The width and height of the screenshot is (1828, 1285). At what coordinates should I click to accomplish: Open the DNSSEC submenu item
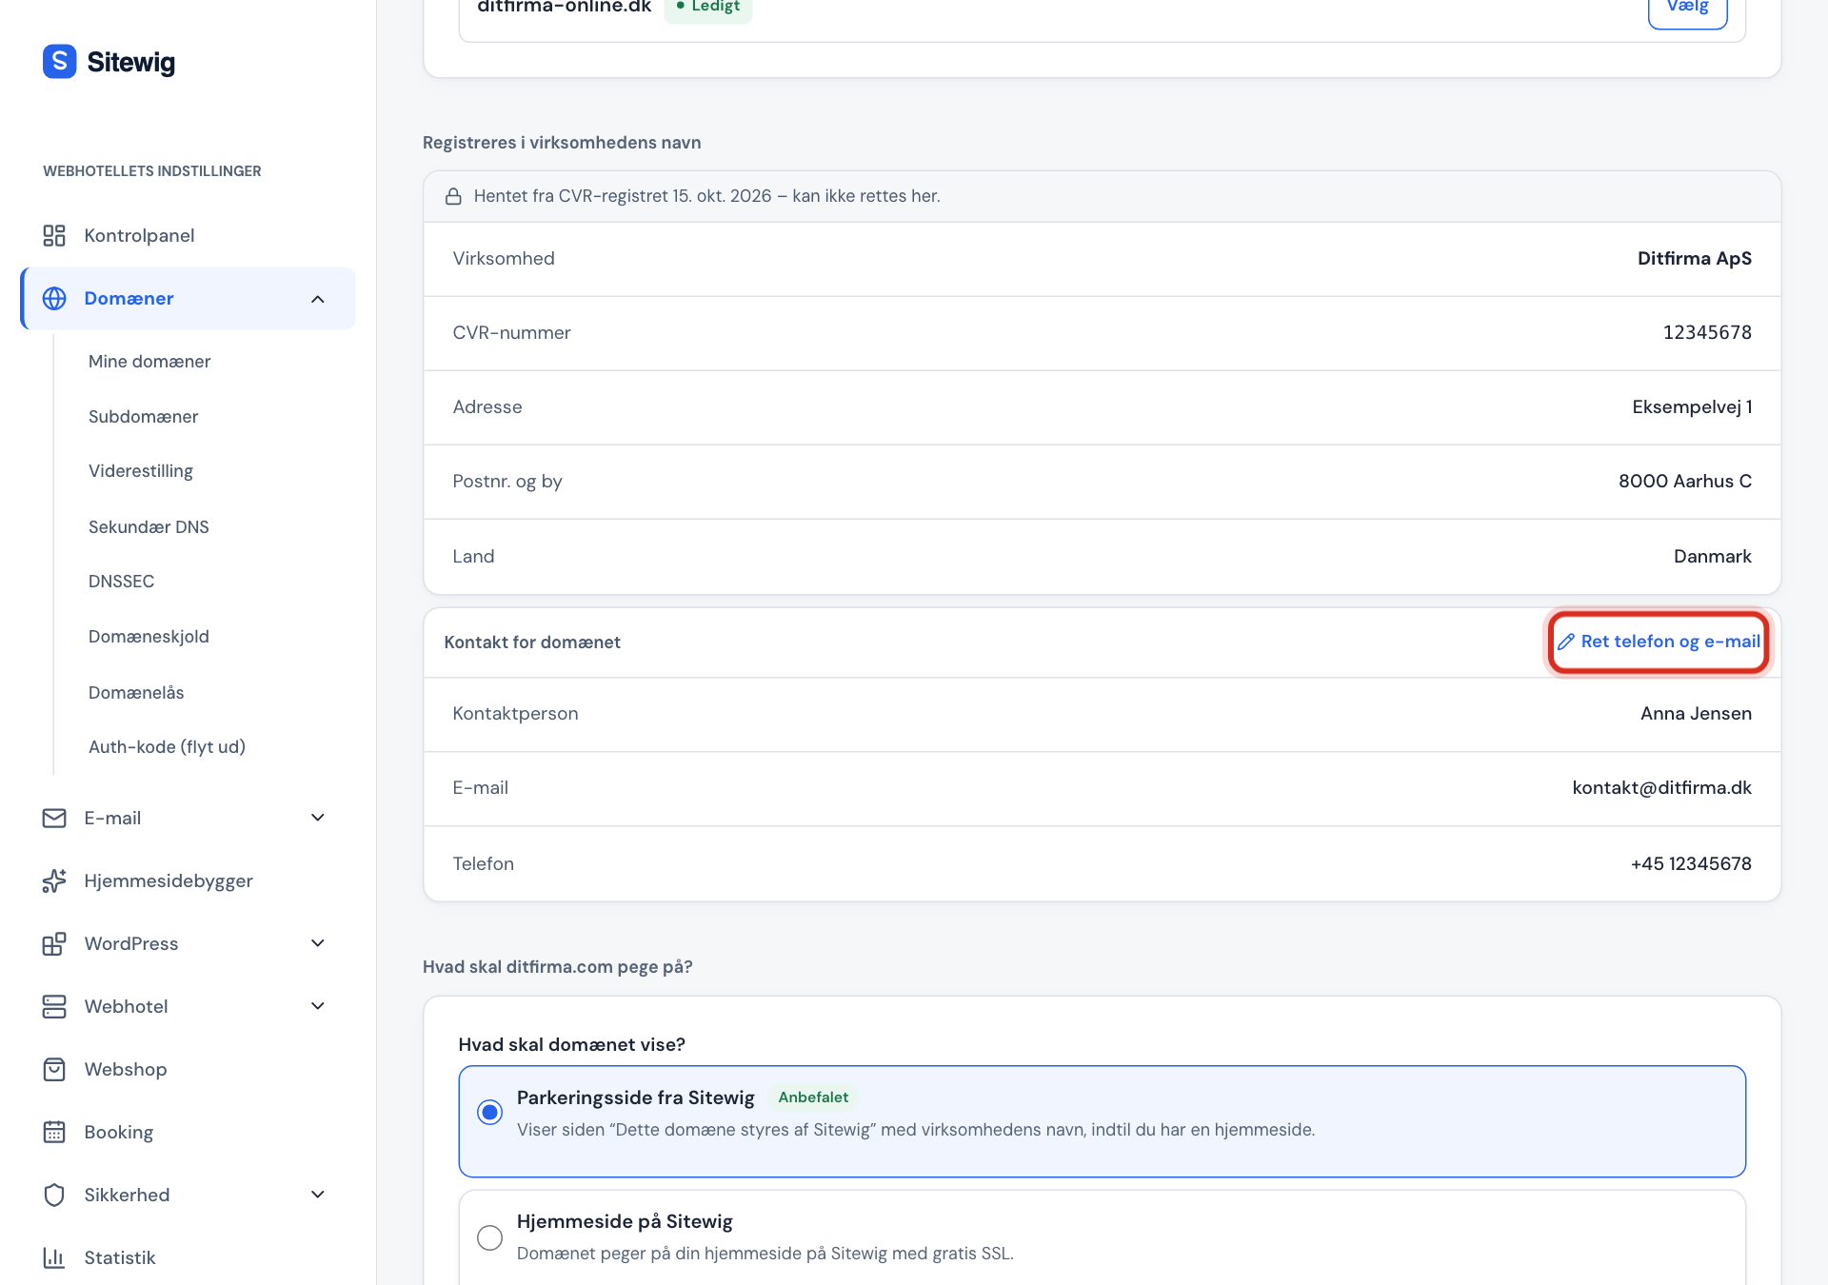pyautogui.click(x=121, y=582)
